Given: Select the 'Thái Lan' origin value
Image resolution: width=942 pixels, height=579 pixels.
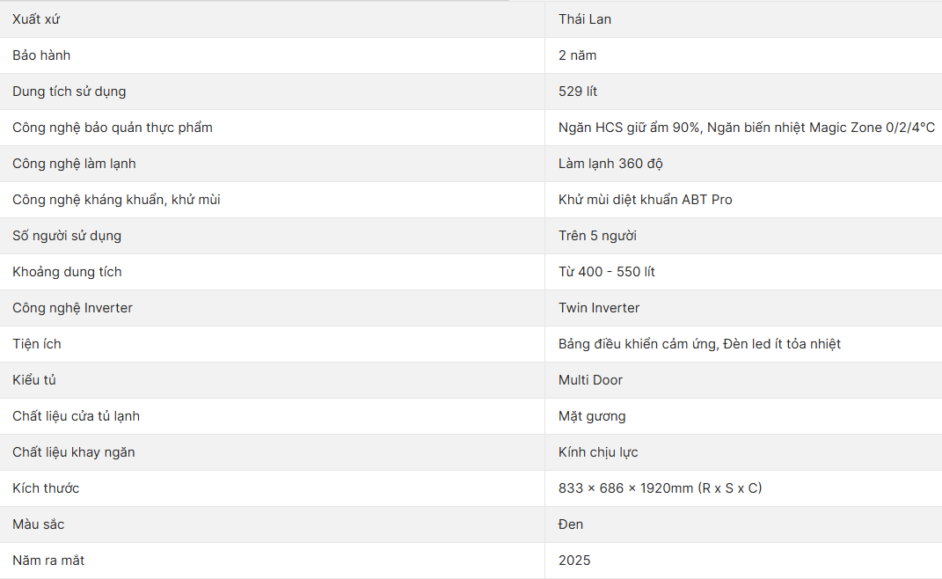Looking at the screenshot, I should 585,19.
